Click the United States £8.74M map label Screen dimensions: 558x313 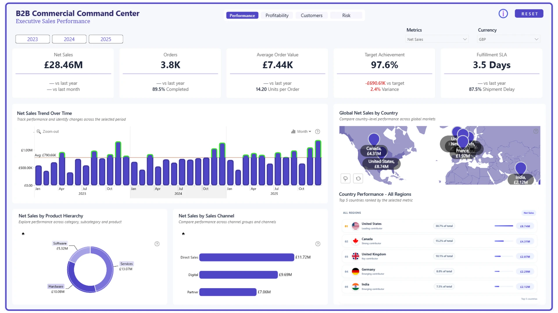[381, 164]
